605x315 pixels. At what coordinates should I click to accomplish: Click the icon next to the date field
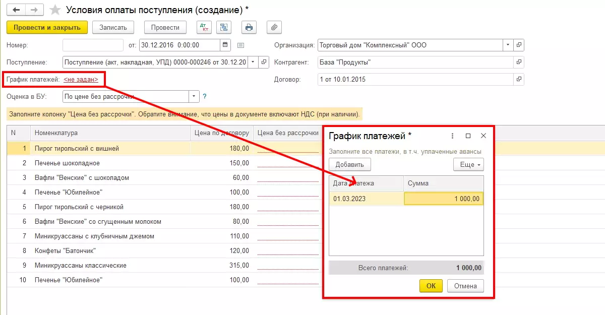click(240, 45)
